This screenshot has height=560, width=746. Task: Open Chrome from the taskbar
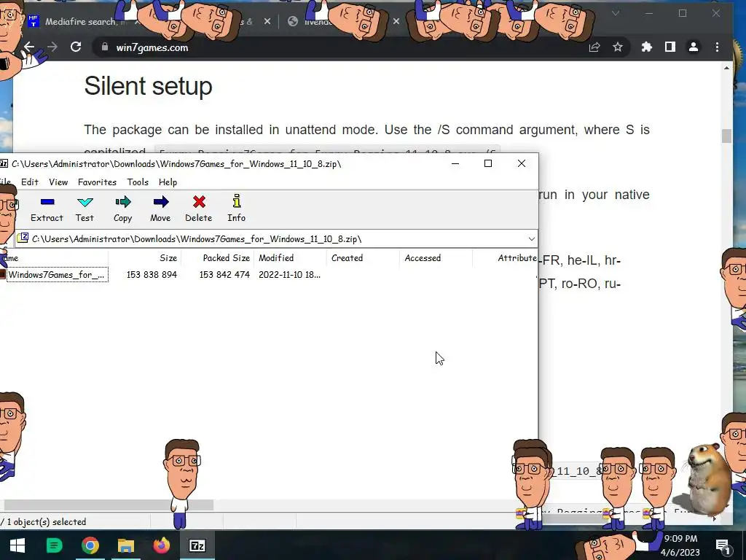[x=90, y=545]
